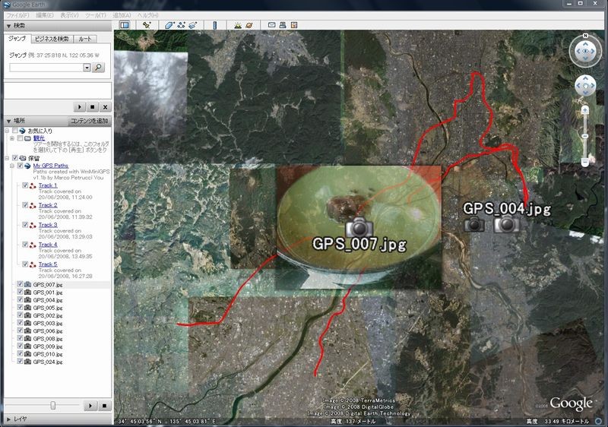The image size is (608, 427).
Task: Expand the 観光 folder tree node
Action: tap(12, 138)
